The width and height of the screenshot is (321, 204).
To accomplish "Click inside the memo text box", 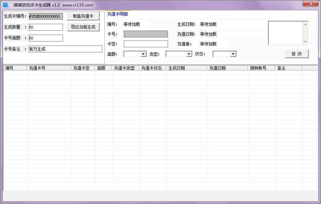I will click(x=286, y=33).
